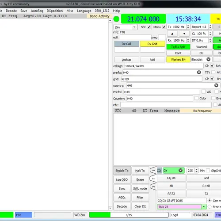Select Tx message tab 1
The width and height of the screenshot is (221, 221).
point(153,171)
